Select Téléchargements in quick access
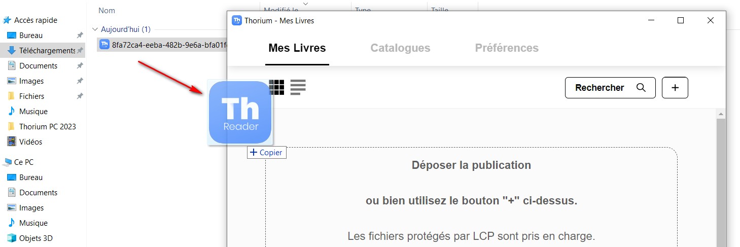Screen dimensions: 740x247 tap(47, 50)
